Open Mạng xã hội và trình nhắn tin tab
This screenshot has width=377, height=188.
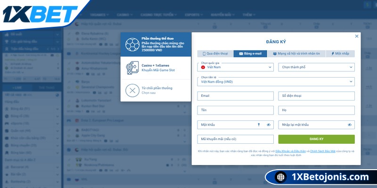pyautogui.click(x=296, y=54)
